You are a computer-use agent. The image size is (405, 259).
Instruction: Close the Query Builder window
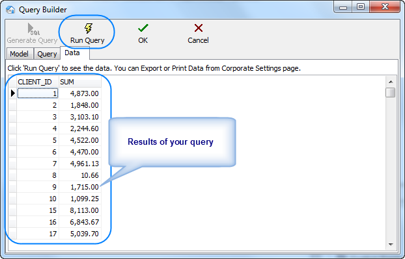coord(385,7)
